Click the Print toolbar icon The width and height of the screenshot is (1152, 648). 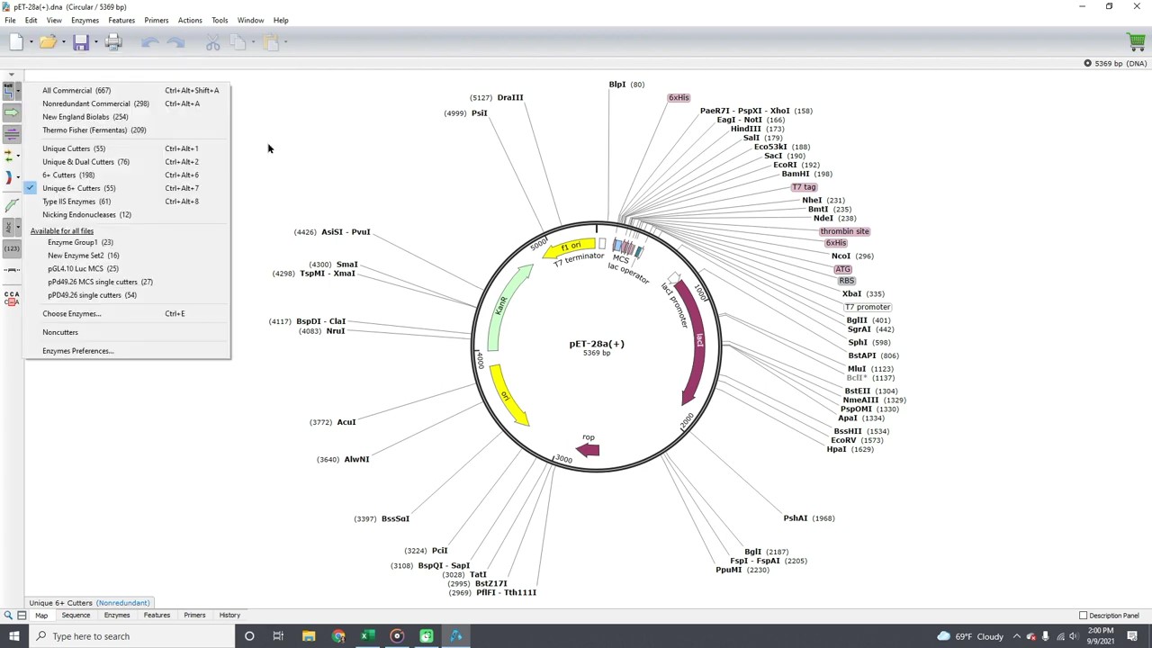point(113,41)
